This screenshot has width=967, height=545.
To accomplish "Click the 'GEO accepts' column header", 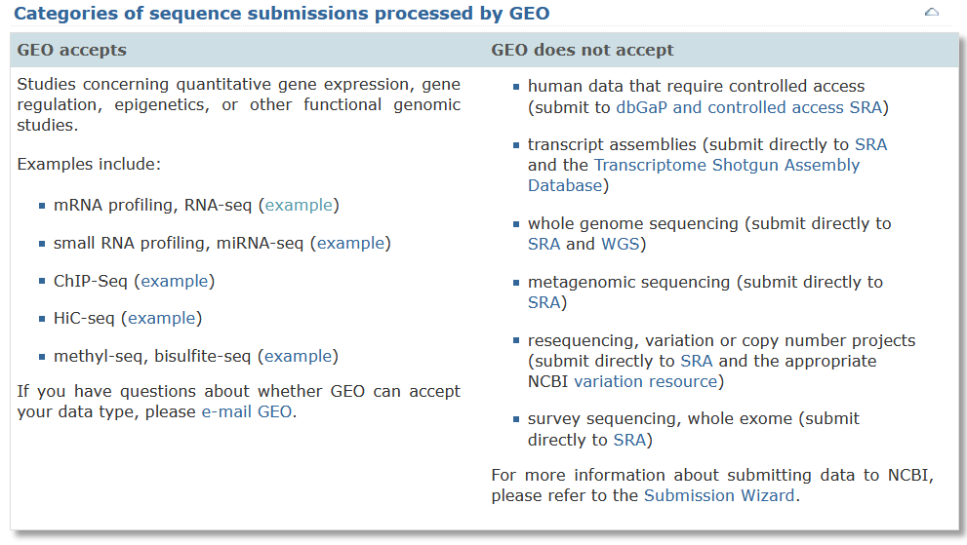I will pos(72,50).
